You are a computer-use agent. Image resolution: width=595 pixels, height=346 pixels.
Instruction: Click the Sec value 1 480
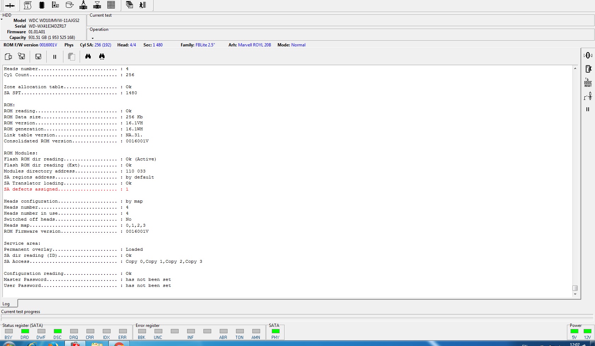pos(158,45)
